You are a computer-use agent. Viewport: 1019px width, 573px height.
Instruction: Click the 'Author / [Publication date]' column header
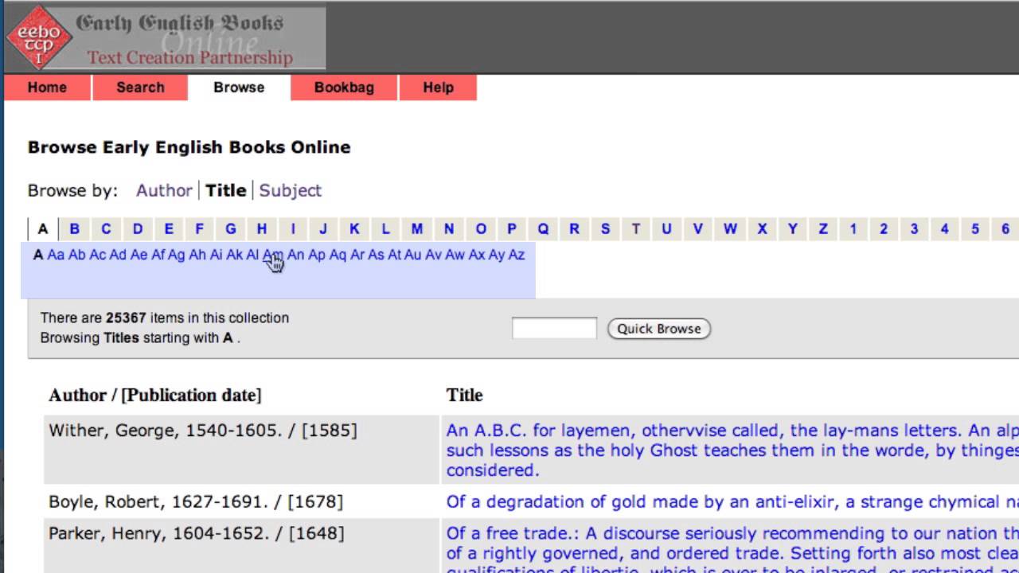(x=155, y=395)
